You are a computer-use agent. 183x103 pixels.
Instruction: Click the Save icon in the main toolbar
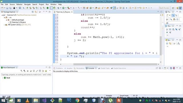(7, 8)
